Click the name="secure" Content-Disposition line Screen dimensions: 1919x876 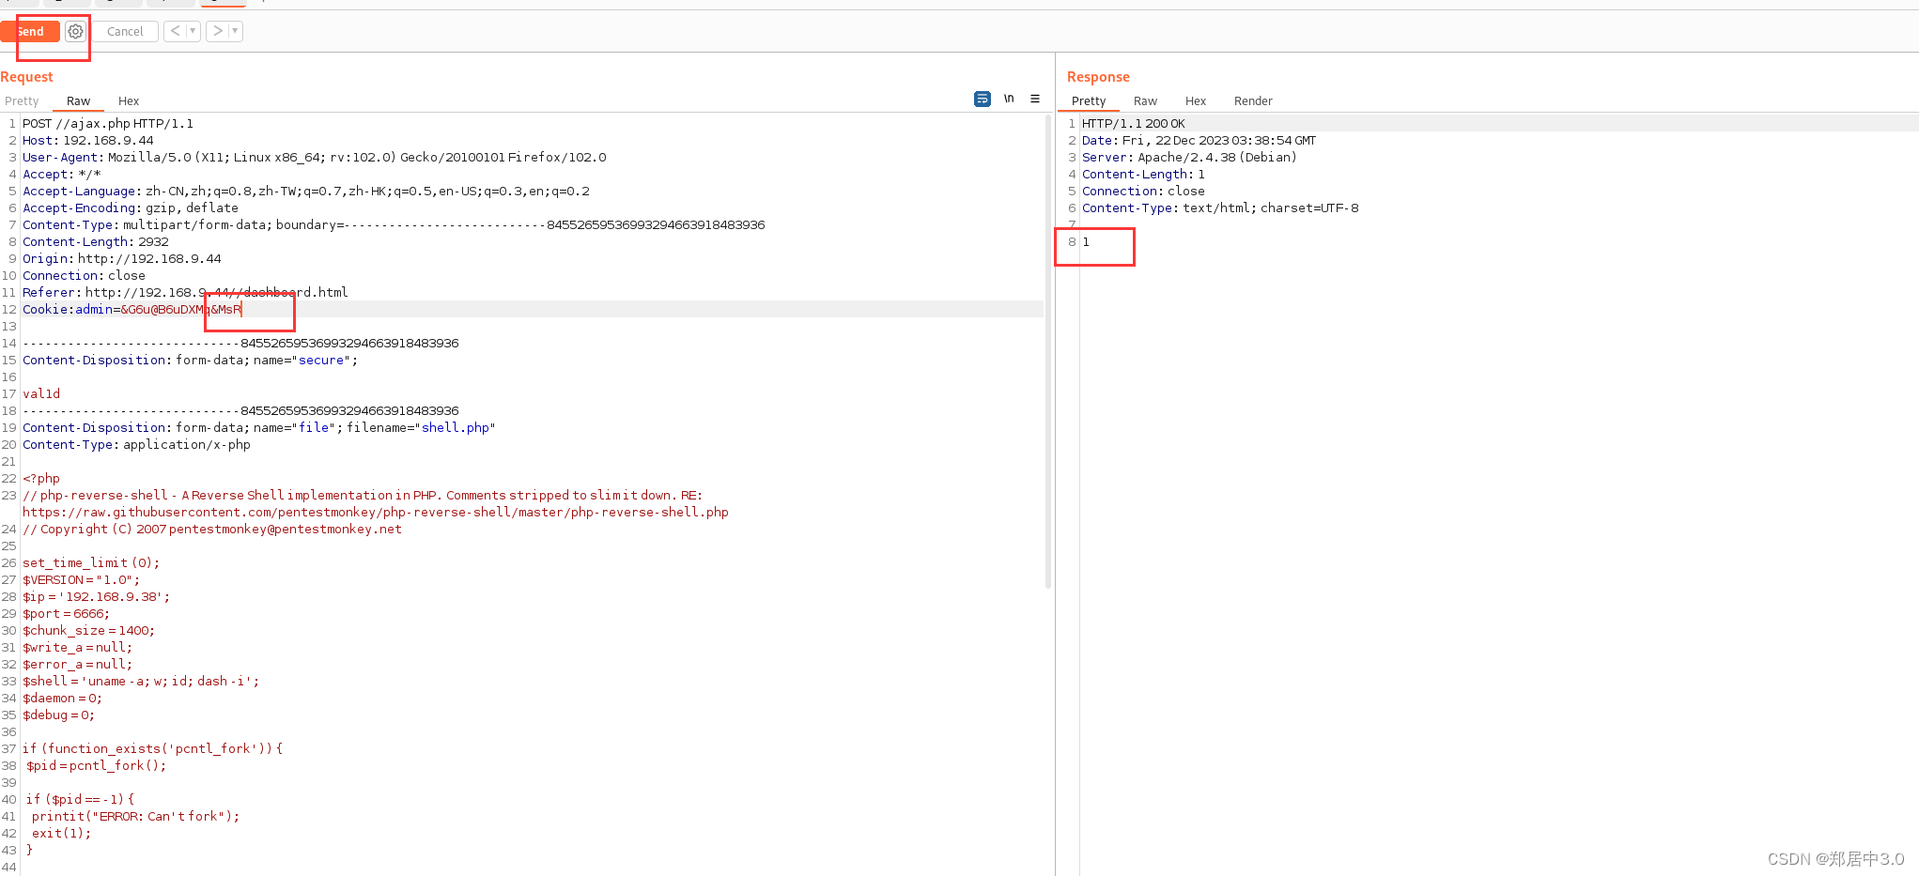[x=191, y=360]
